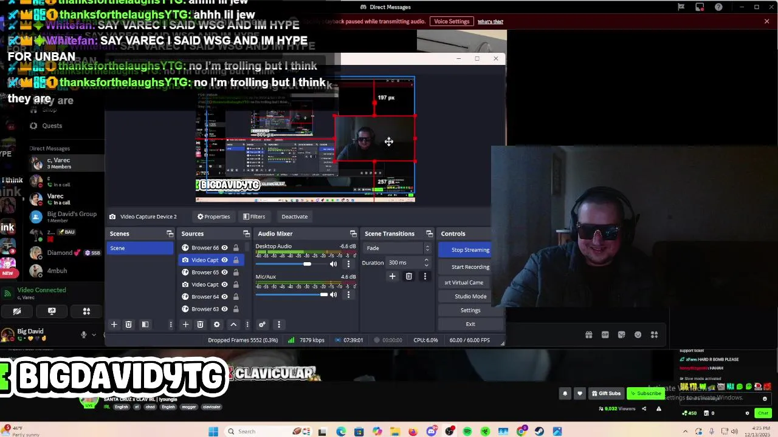This screenshot has height=437, width=778.
Task: Open the Fade transition dropdown
Action: click(398, 248)
